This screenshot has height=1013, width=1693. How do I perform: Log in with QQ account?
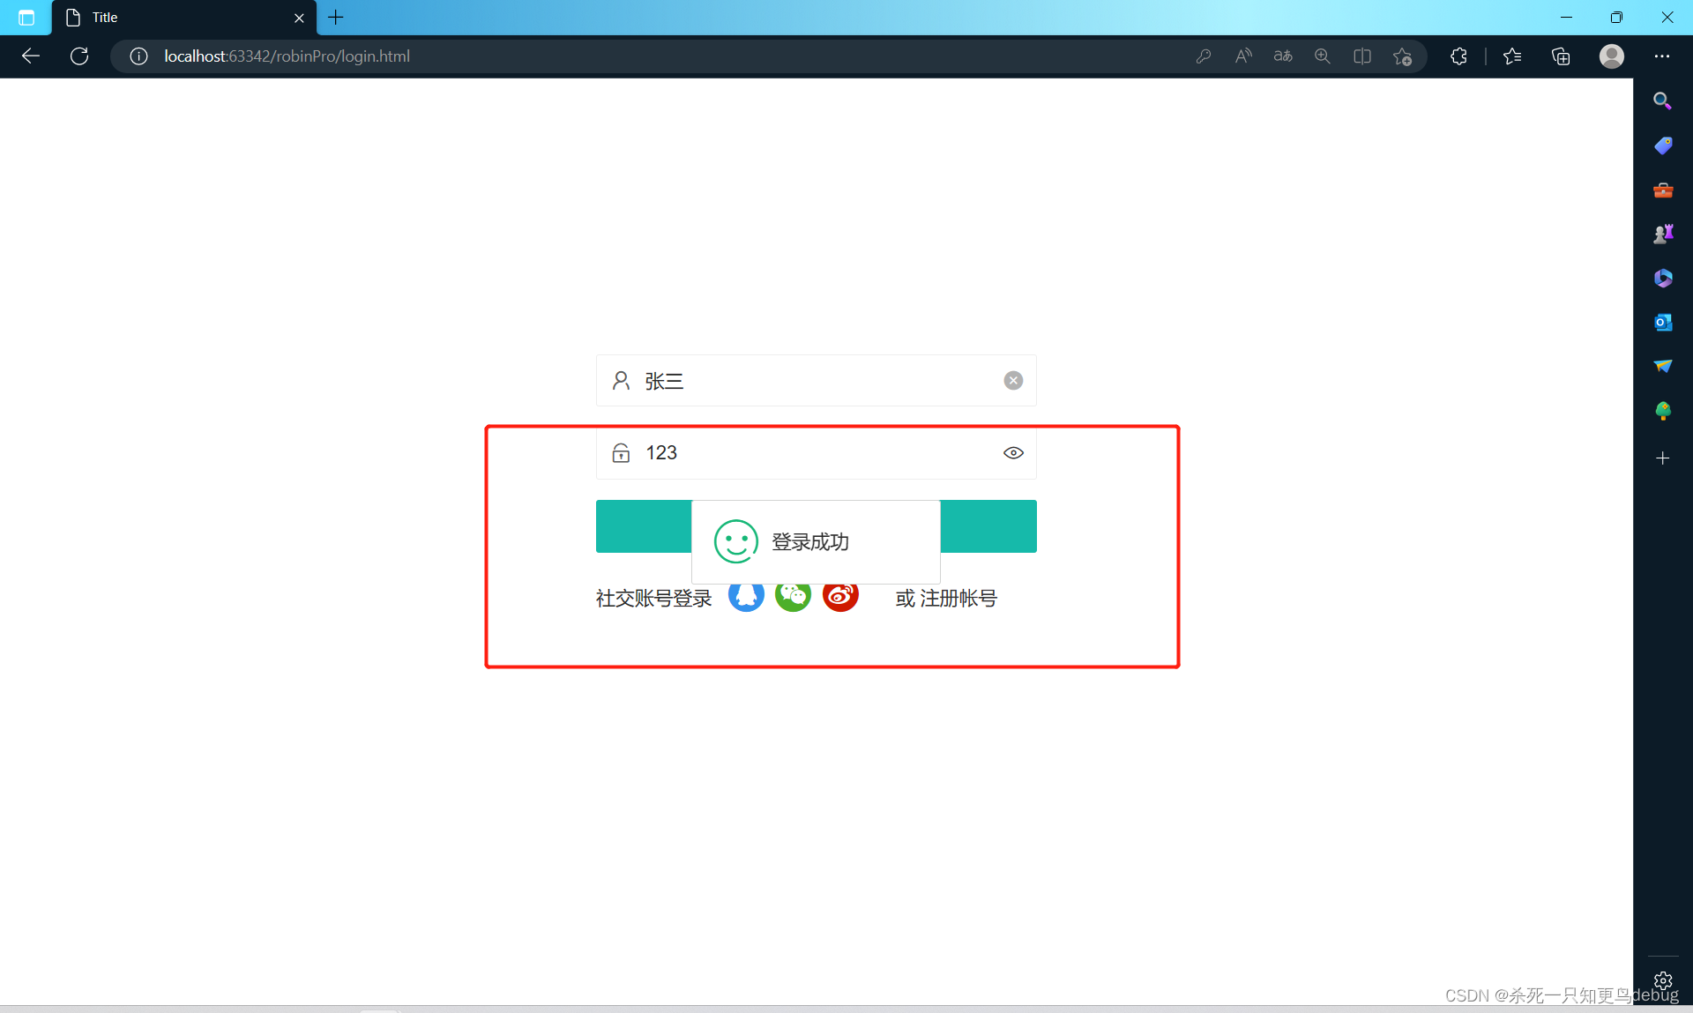[x=746, y=597]
